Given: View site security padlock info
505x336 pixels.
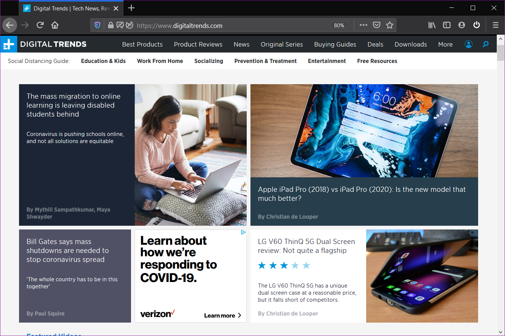Looking at the screenshot, I should tap(110, 25).
